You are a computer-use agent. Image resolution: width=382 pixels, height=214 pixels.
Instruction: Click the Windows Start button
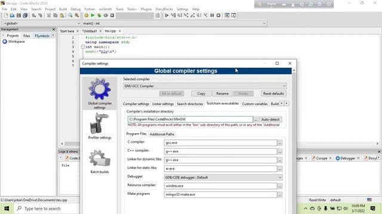point(7,209)
